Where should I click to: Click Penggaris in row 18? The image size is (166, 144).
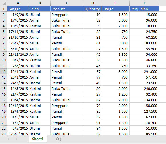(x=67, y=106)
